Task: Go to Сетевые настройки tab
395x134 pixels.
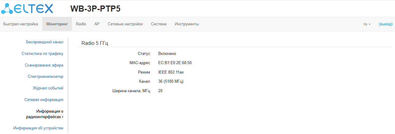Action: click(125, 24)
